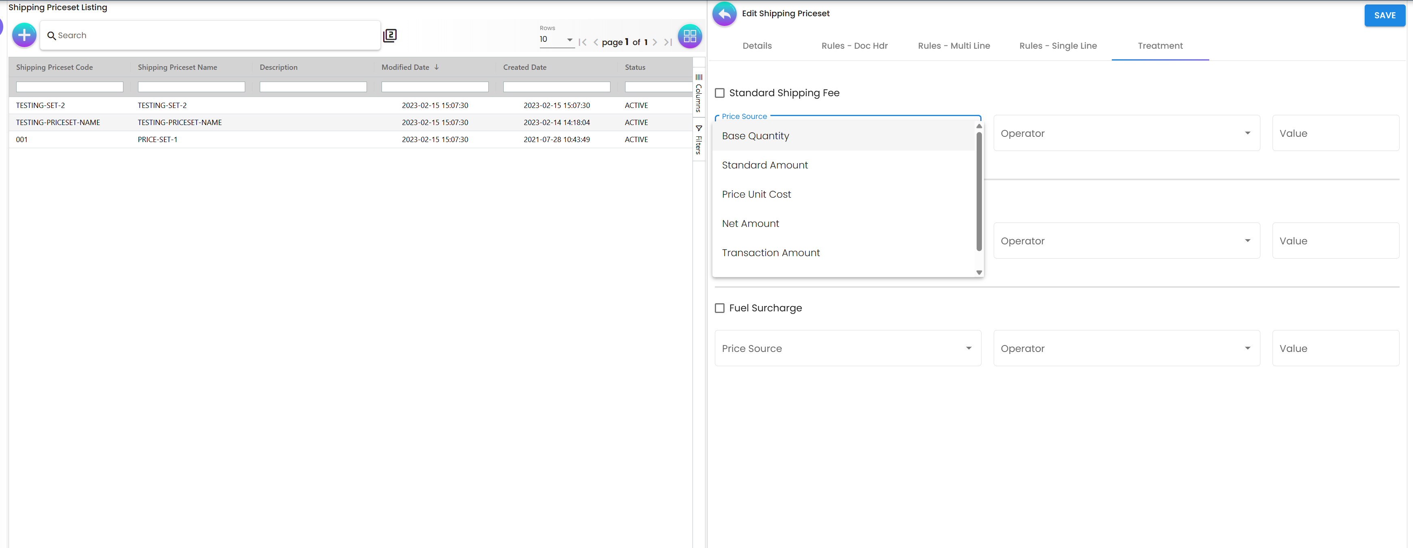Jump to the last page of the listing
This screenshot has height=548, width=1413.
coord(668,42)
